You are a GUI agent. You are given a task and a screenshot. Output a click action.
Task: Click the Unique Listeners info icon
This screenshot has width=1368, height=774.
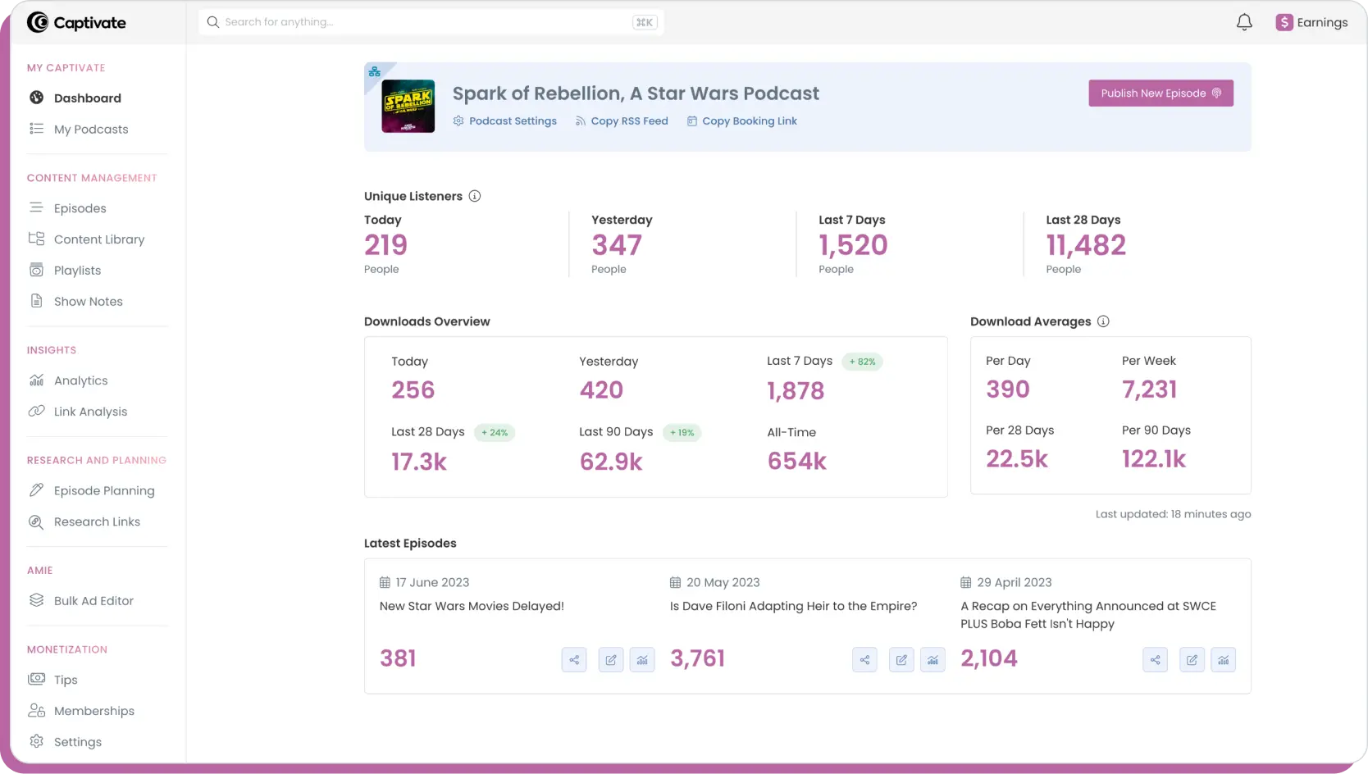click(475, 196)
